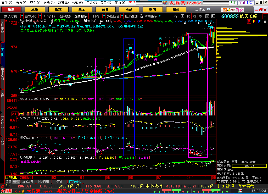Switch to the DDE决策 bottom tab
The height and width of the screenshot is (194, 268).
tap(28, 181)
